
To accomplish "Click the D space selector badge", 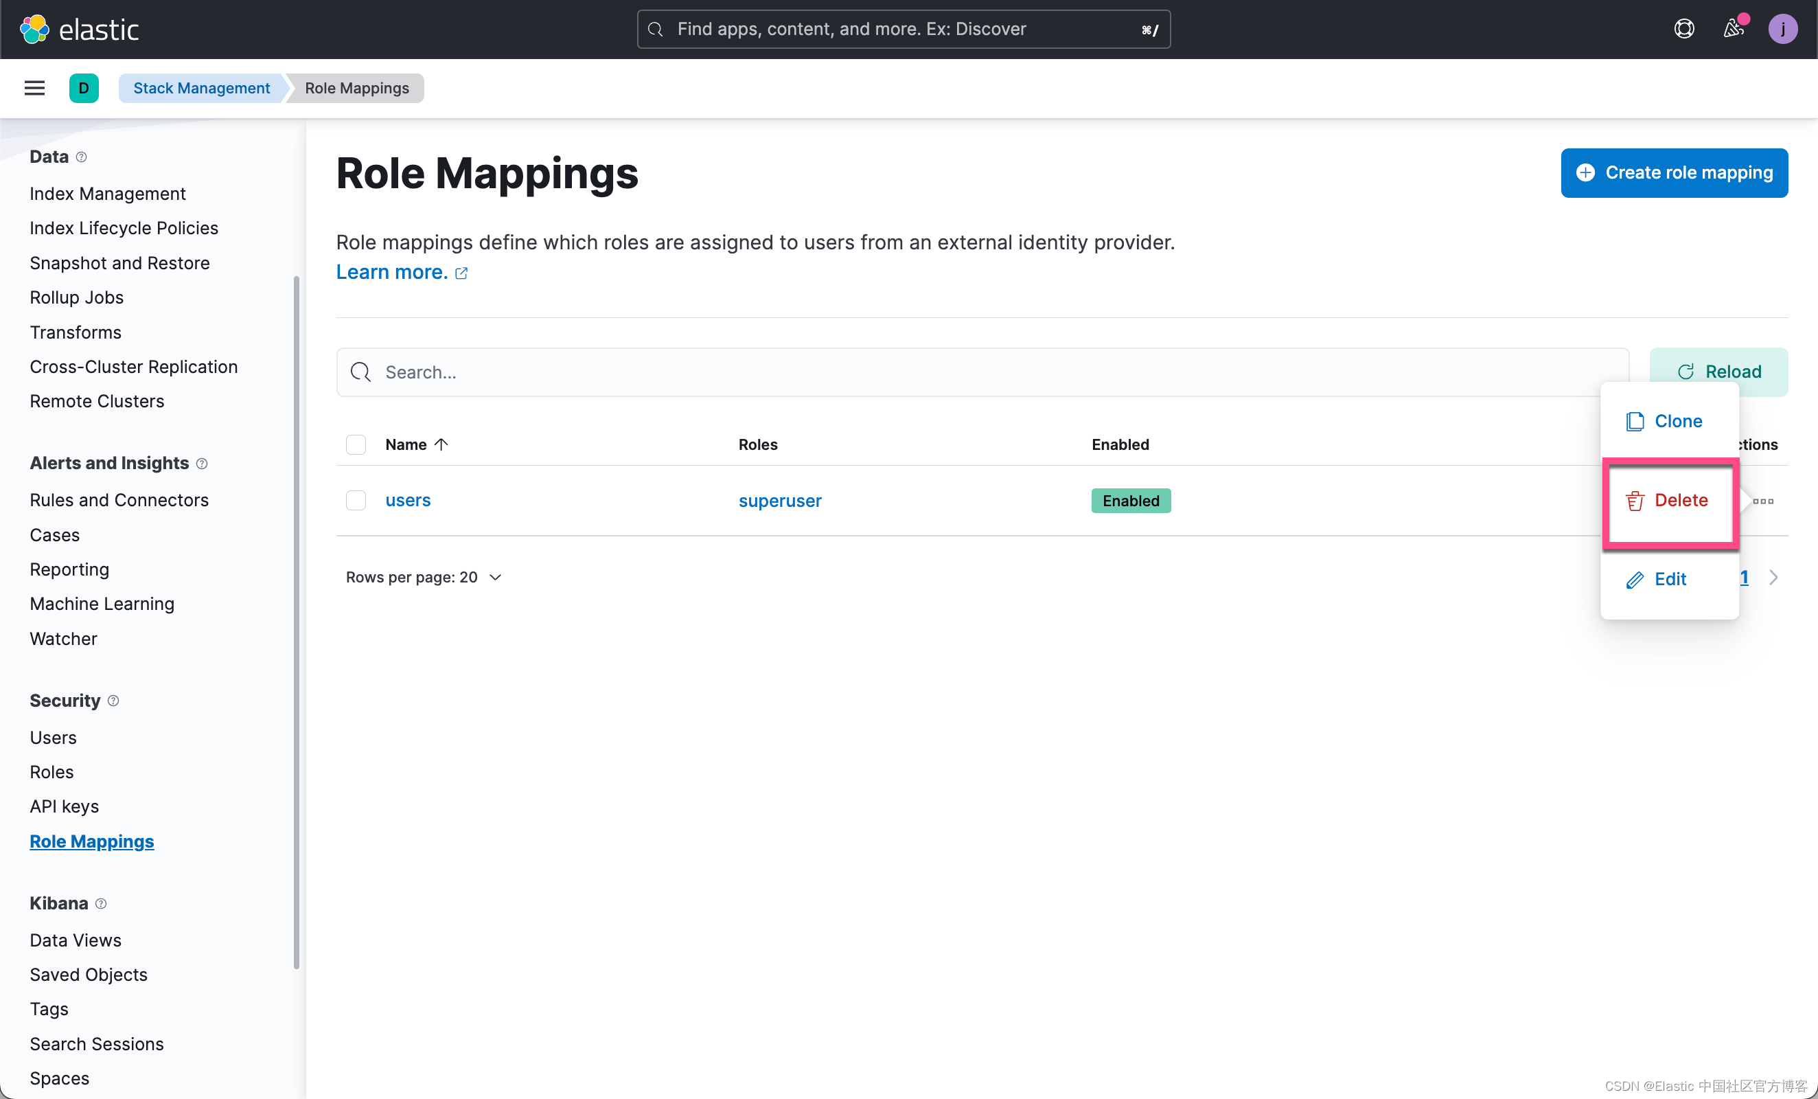I will [x=83, y=88].
